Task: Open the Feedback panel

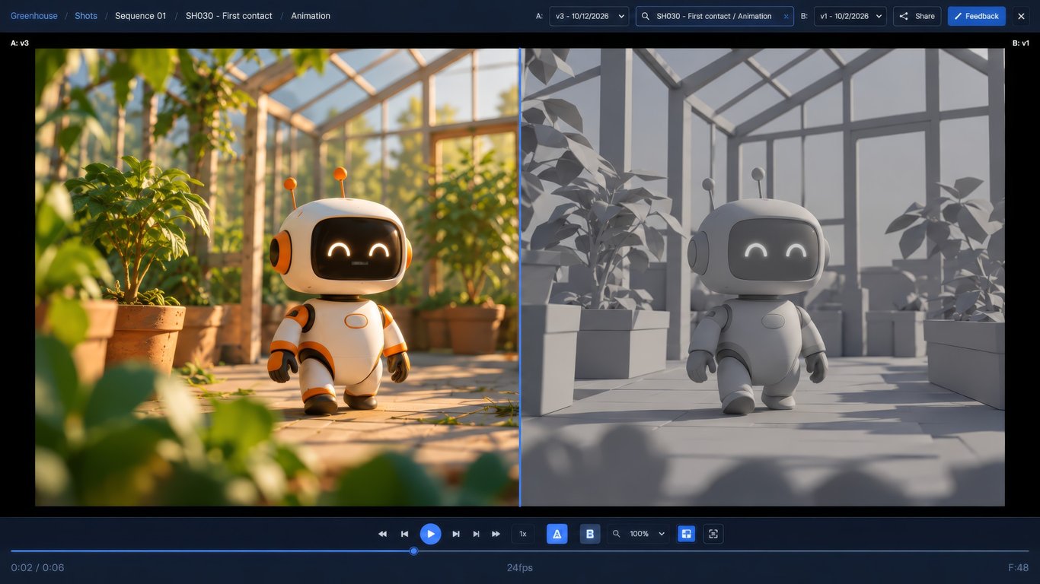Action: 977,16
